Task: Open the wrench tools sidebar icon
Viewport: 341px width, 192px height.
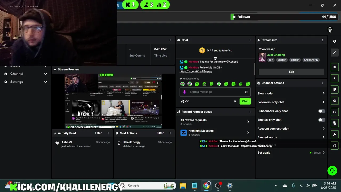Action: [335, 134]
